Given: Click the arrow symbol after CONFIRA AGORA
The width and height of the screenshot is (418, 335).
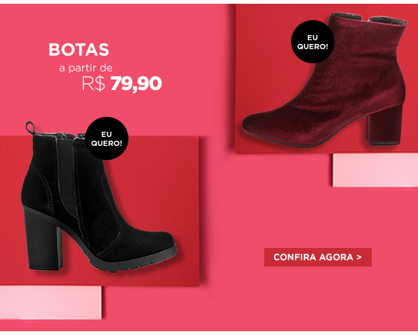Looking at the screenshot, I should [359, 257].
